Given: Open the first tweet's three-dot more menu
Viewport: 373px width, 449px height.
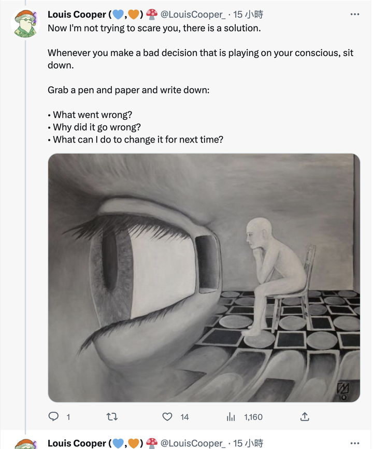Looking at the screenshot, I should [355, 15].
